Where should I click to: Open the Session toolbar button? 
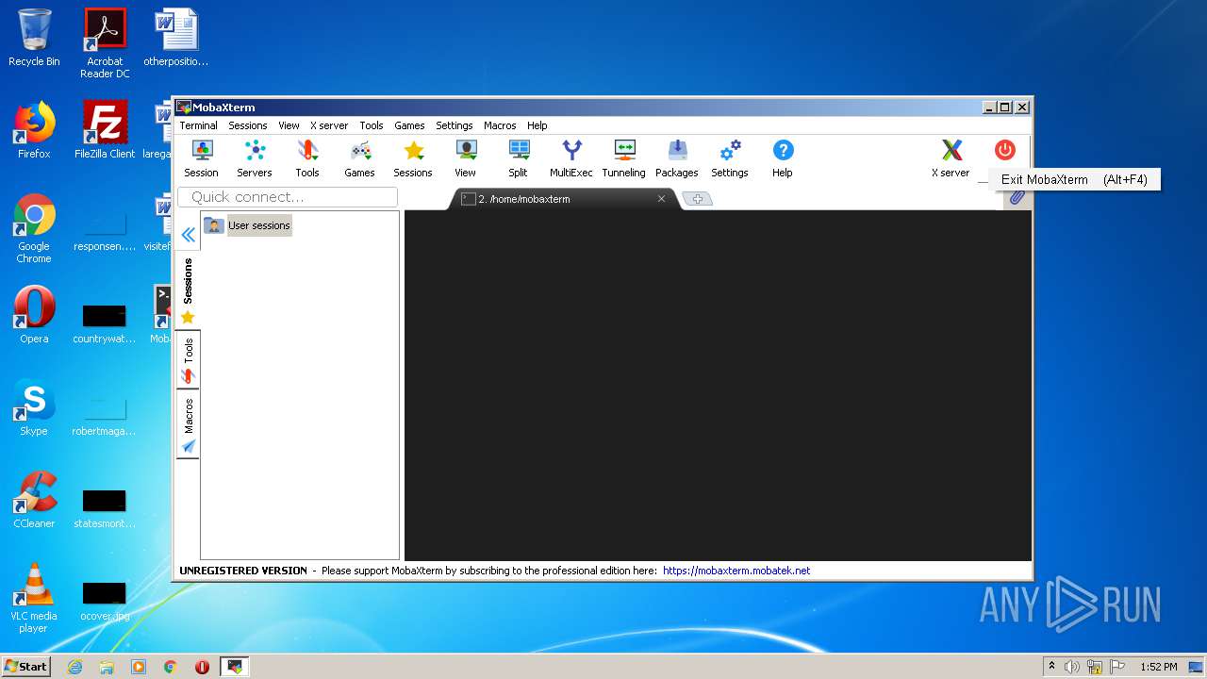pyautogui.click(x=201, y=158)
